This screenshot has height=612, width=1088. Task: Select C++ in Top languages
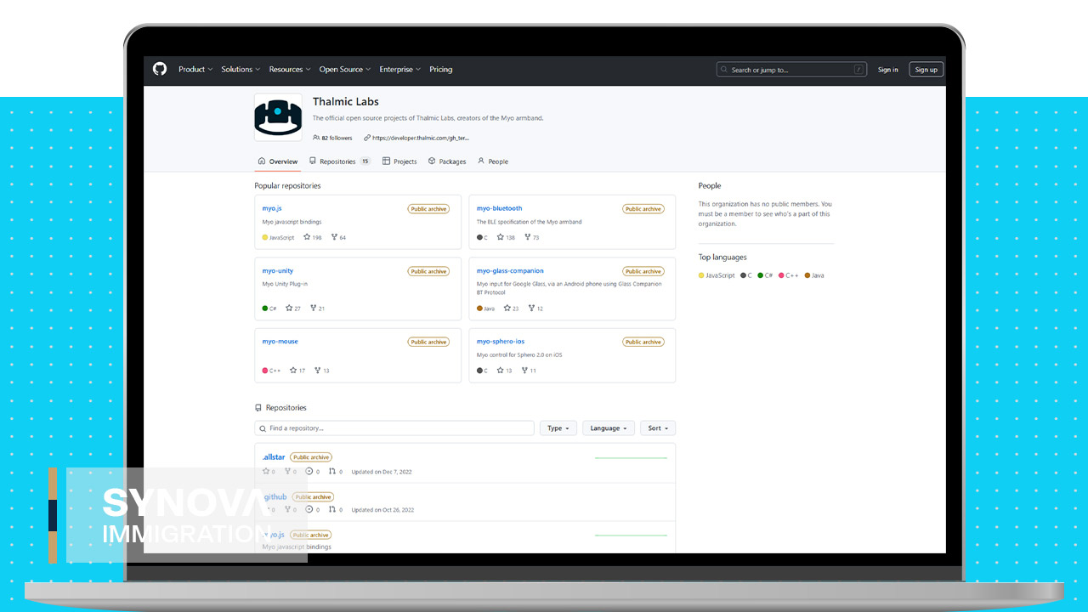(789, 275)
